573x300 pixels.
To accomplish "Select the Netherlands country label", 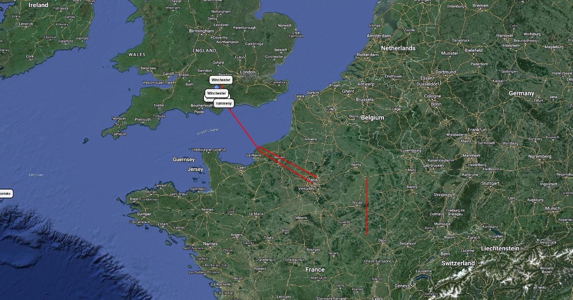I will pyautogui.click(x=398, y=48).
